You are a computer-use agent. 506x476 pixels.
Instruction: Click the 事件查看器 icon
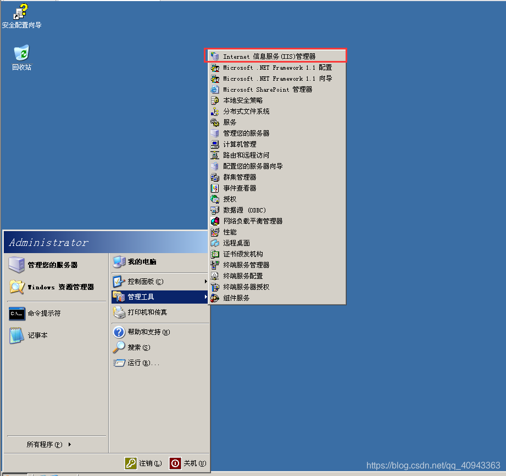[x=215, y=188]
